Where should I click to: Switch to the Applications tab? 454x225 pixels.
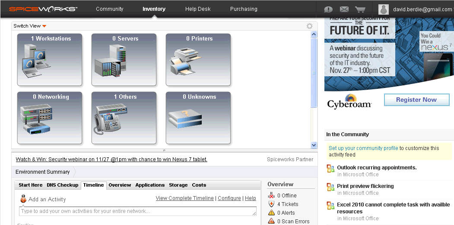pos(150,185)
